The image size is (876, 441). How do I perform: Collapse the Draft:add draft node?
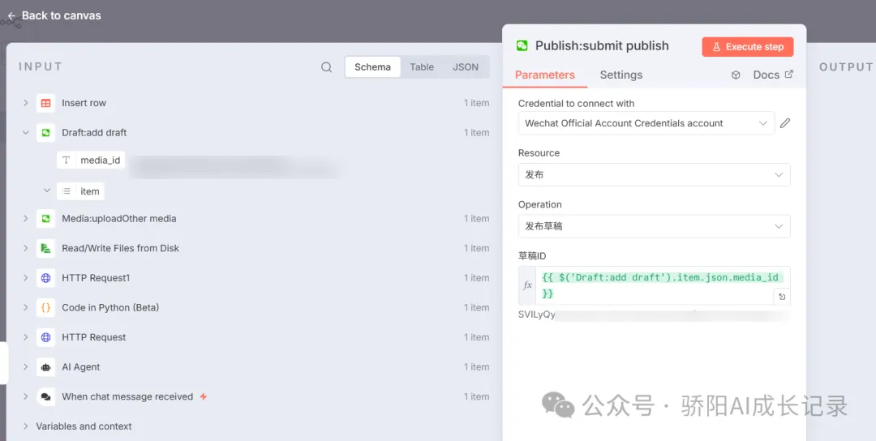25,132
